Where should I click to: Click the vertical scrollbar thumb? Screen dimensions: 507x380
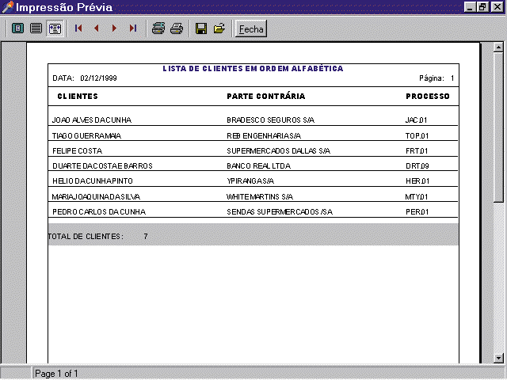[x=499, y=127]
